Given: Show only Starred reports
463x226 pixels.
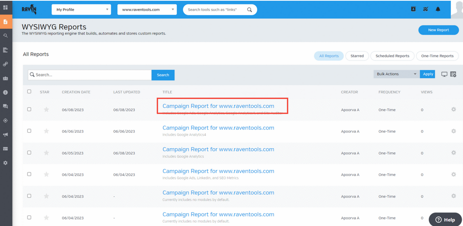Looking at the screenshot, I should (x=357, y=56).
